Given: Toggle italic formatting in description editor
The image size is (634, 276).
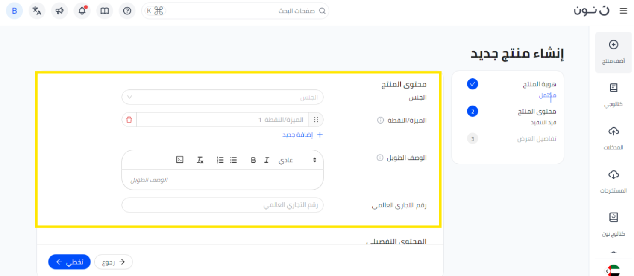Looking at the screenshot, I should coord(267,160).
